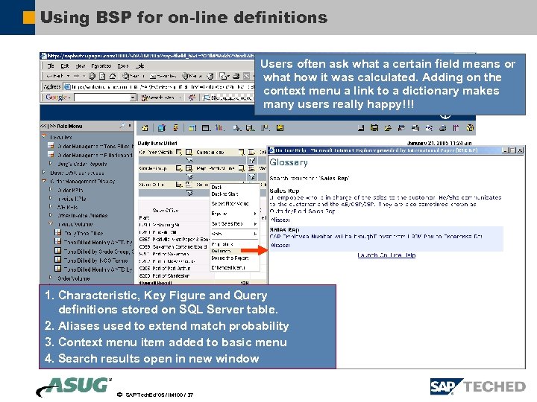Image resolution: width=537 pixels, height=402 pixels.
Task: Go to the browser Home icon
Action: click(x=113, y=76)
